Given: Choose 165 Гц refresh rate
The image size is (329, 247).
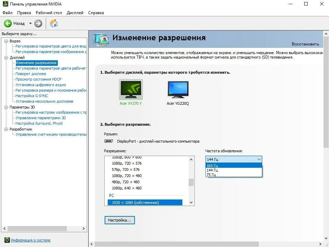Looking at the screenshot, I should point(234,165).
